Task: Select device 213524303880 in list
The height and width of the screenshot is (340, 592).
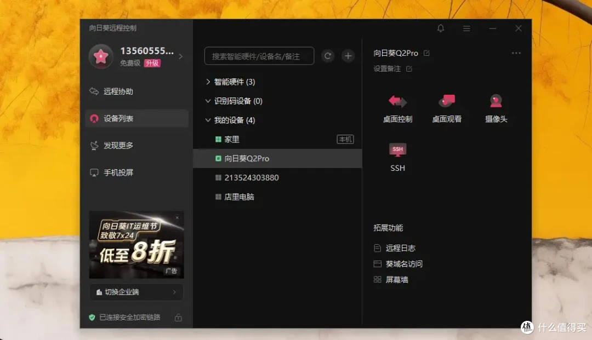Action: point(277,177)
